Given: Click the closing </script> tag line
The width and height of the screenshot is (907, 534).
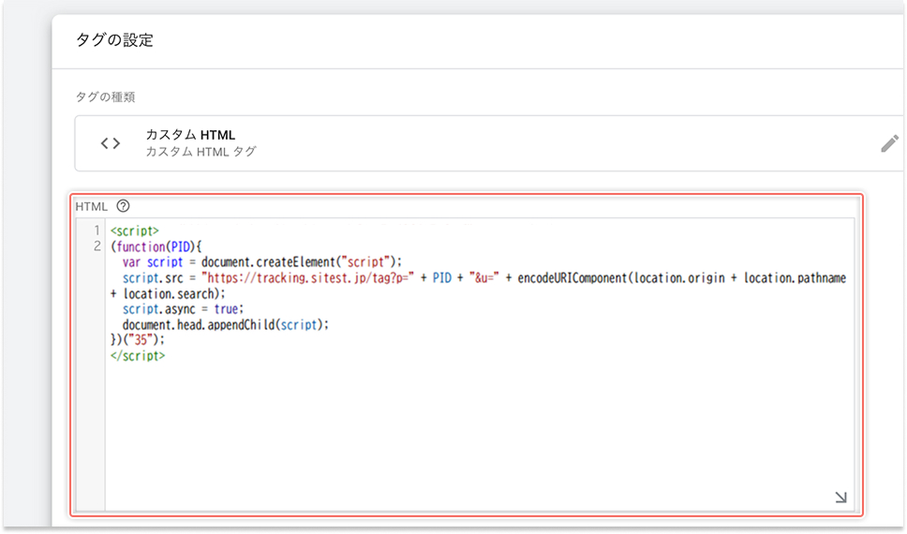Looking at the screenshot, I should pos(138,356).
